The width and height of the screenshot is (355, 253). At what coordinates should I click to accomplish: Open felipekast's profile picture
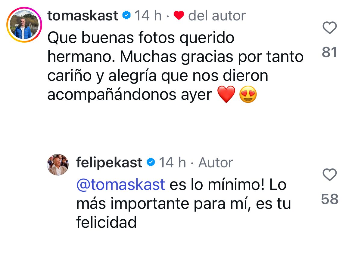(58, 164)
